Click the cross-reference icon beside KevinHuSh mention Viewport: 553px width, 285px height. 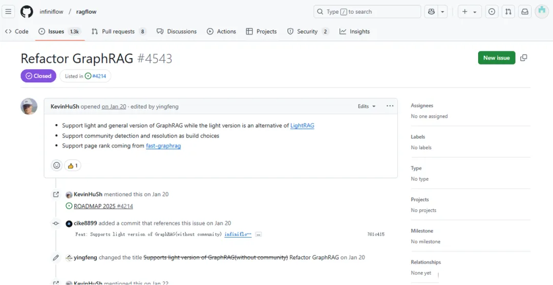56,194
